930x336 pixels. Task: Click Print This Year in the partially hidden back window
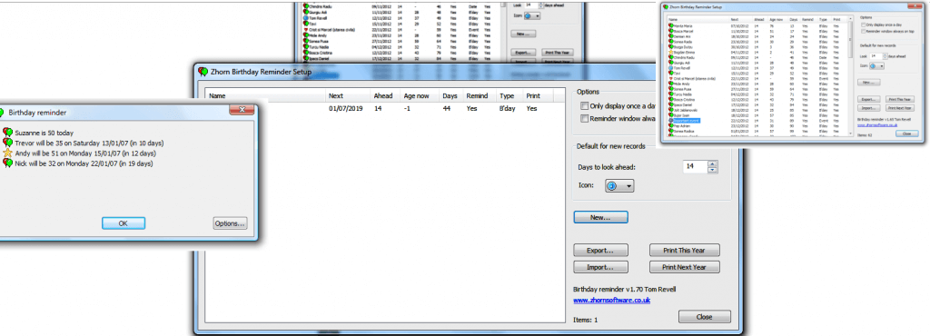558,52
